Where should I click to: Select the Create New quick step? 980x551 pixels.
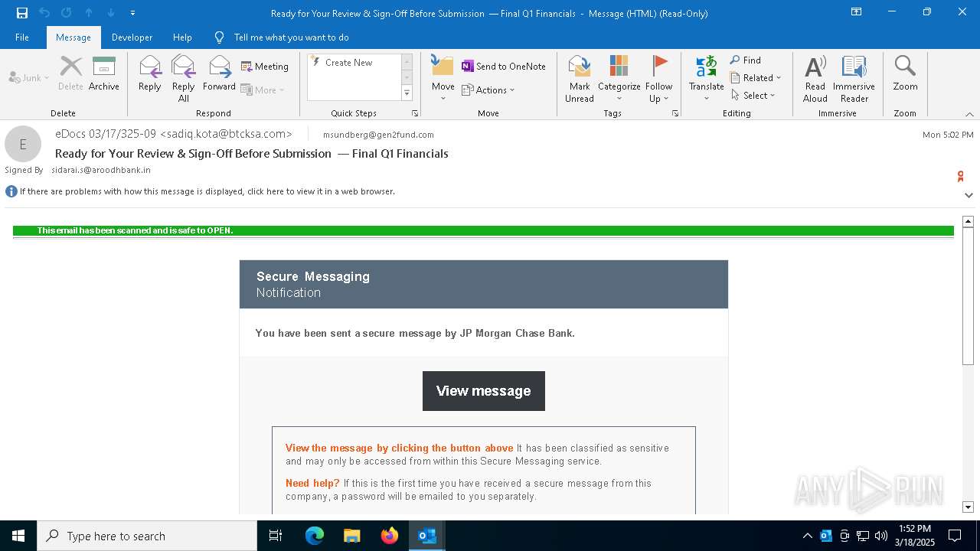[354, 63]
